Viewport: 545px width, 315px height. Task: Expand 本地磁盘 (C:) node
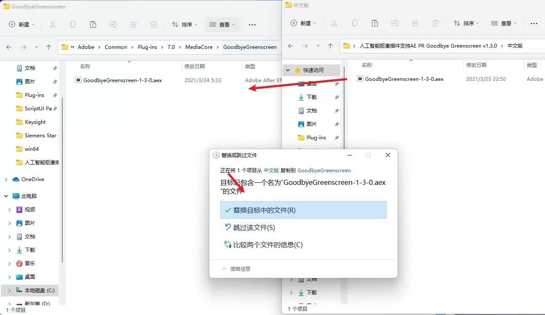(10, 291)
